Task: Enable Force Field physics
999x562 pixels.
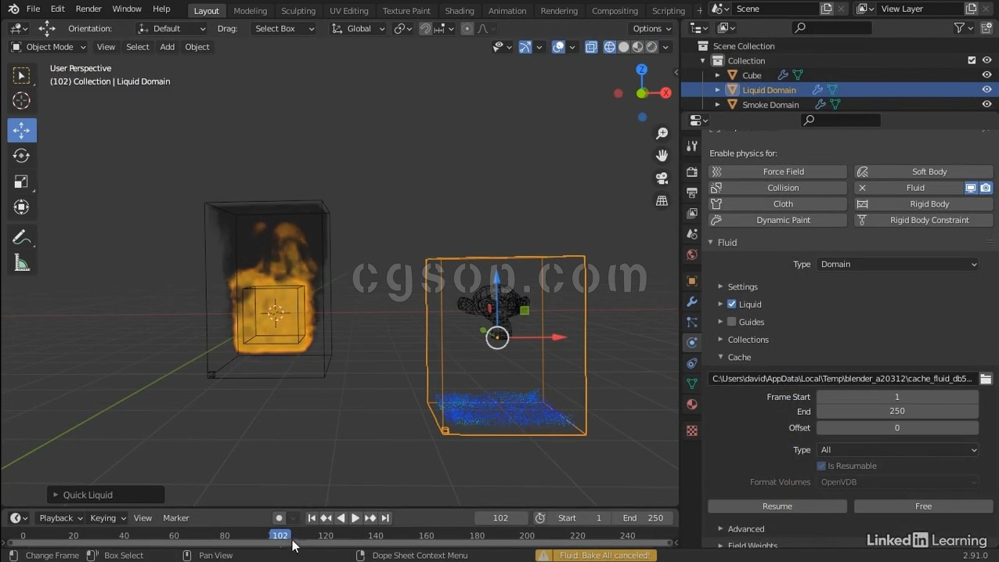Action: pos(777,171)
